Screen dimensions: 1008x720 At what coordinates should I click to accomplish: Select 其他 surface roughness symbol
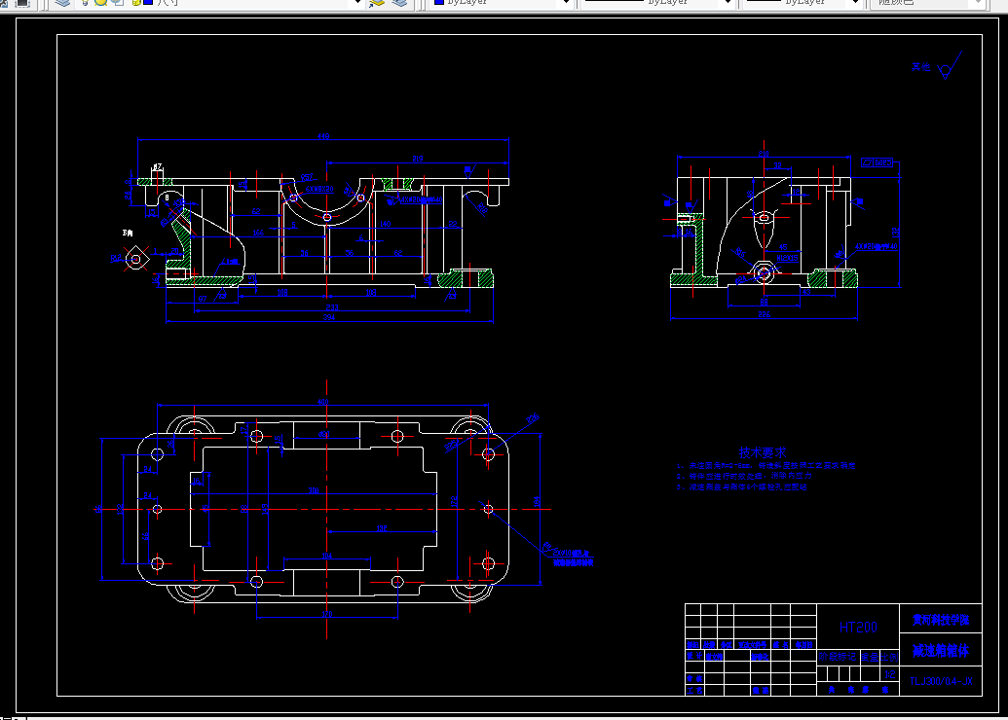click(936, 66)
